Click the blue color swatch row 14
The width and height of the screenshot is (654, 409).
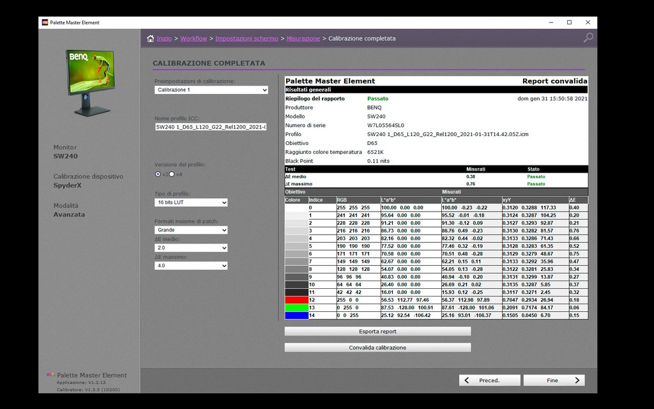point(296,316)
